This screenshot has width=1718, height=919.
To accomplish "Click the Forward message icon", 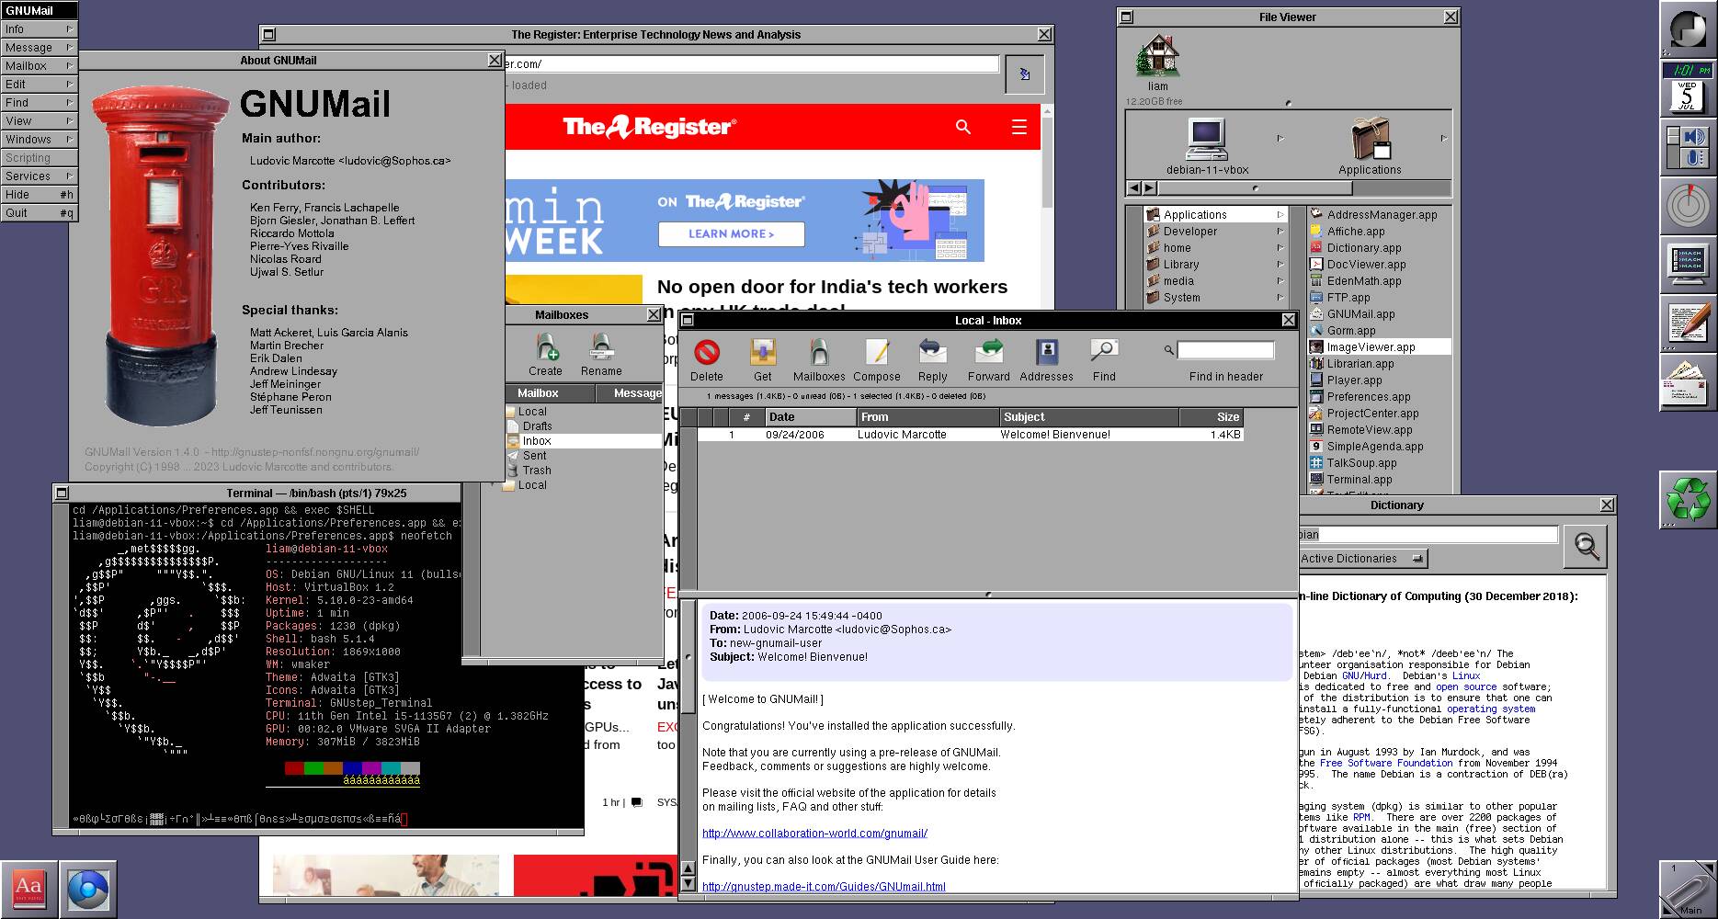I will 988,353.
